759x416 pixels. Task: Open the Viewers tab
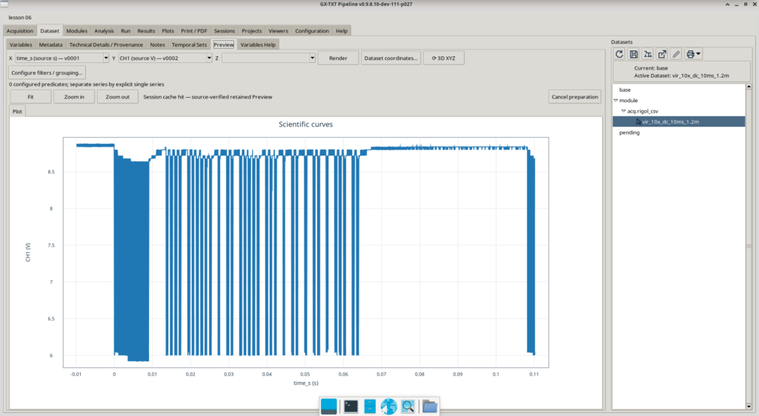279,31
